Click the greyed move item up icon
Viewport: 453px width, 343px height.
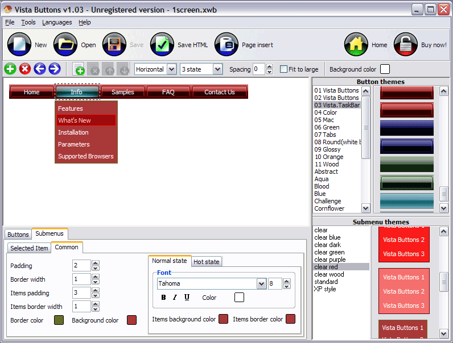[108, 69]
